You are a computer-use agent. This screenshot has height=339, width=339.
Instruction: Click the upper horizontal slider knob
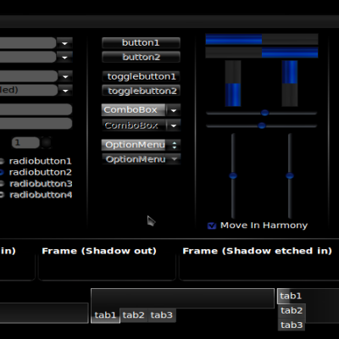pyautogui.click(x=264, y=113)
